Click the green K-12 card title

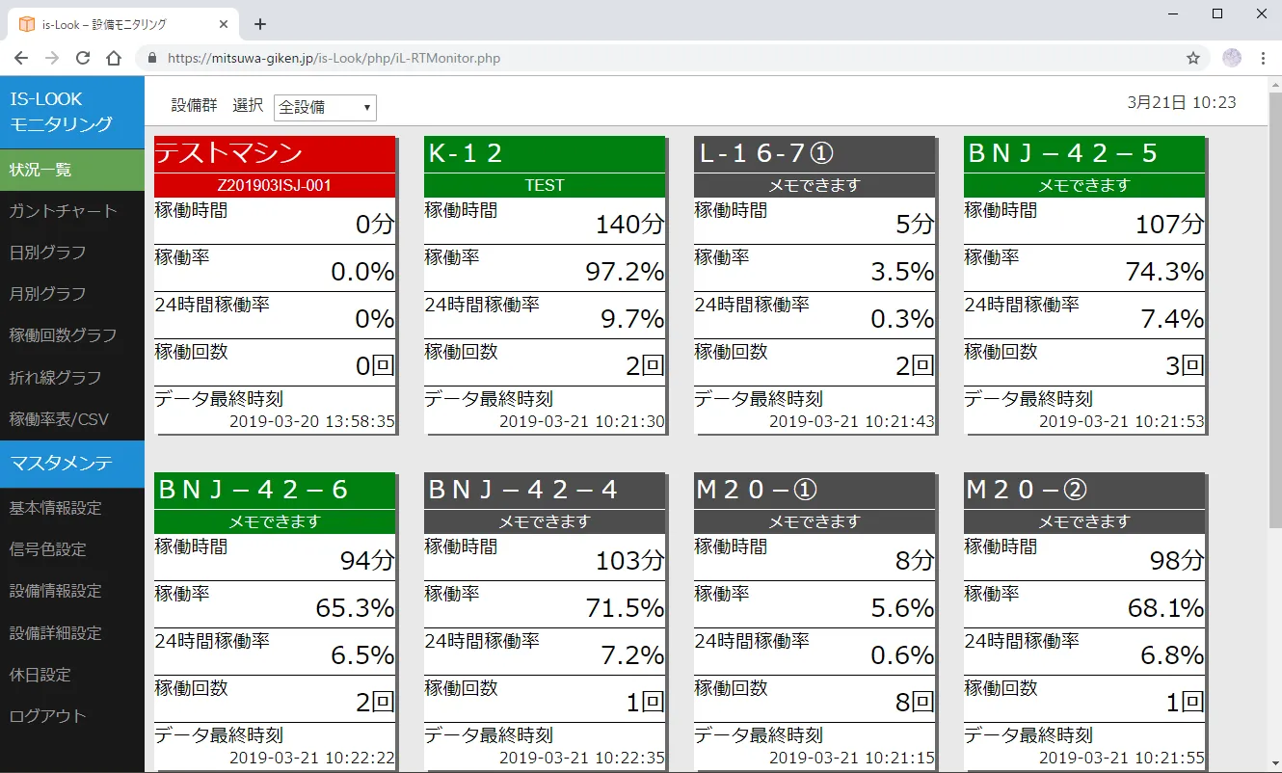tap(545, 154)
